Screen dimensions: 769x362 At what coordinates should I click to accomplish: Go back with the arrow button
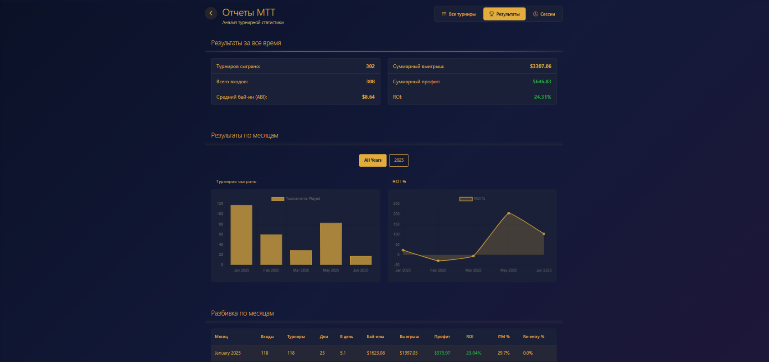[x=211, y=13]
